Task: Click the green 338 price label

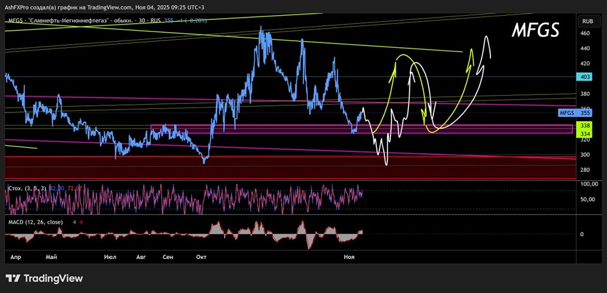Action: [585, 126]
